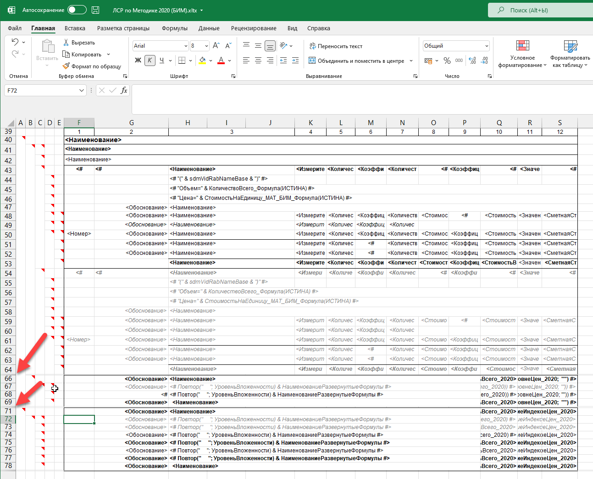Click the Center horizontal alignment icon
The width and height of the screenshot is (593, 479).
click(258, 61)
